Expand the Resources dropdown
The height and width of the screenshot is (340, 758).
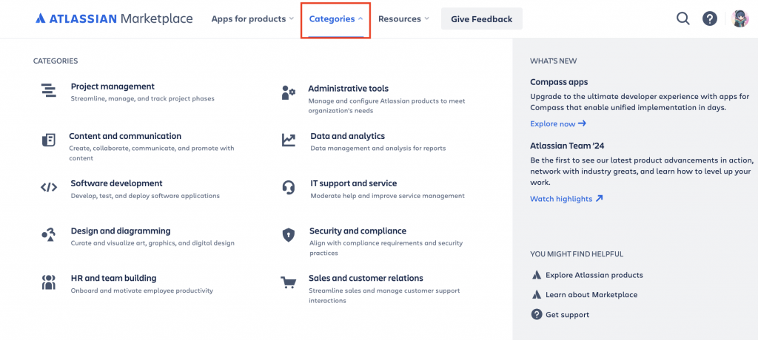(403, 19)
